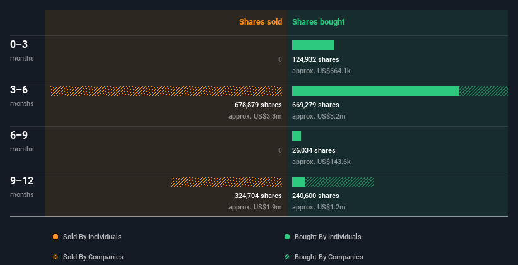Click the 0–3 months row label
The image size is (518, 265).
click(22, 50)
